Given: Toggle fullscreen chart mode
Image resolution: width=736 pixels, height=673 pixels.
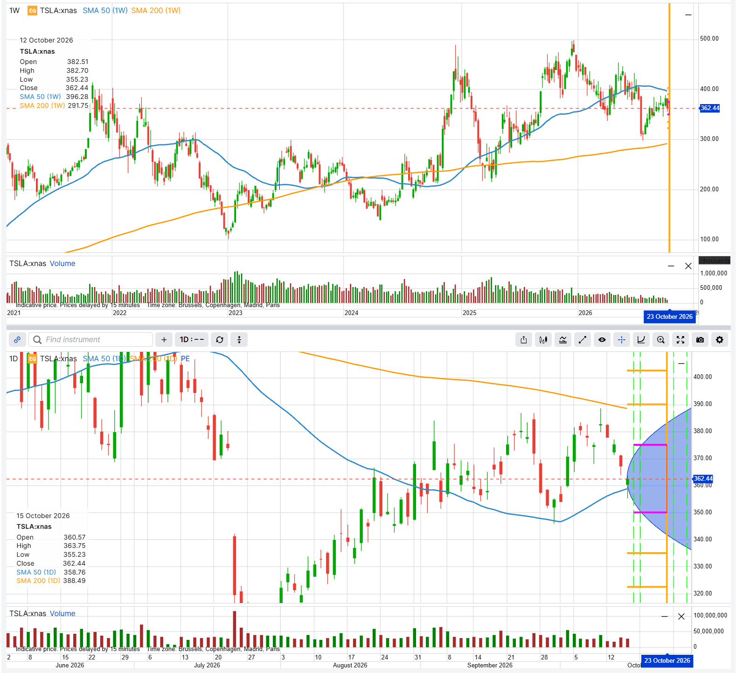Looking at the screenshot, I should pos(680,340).
